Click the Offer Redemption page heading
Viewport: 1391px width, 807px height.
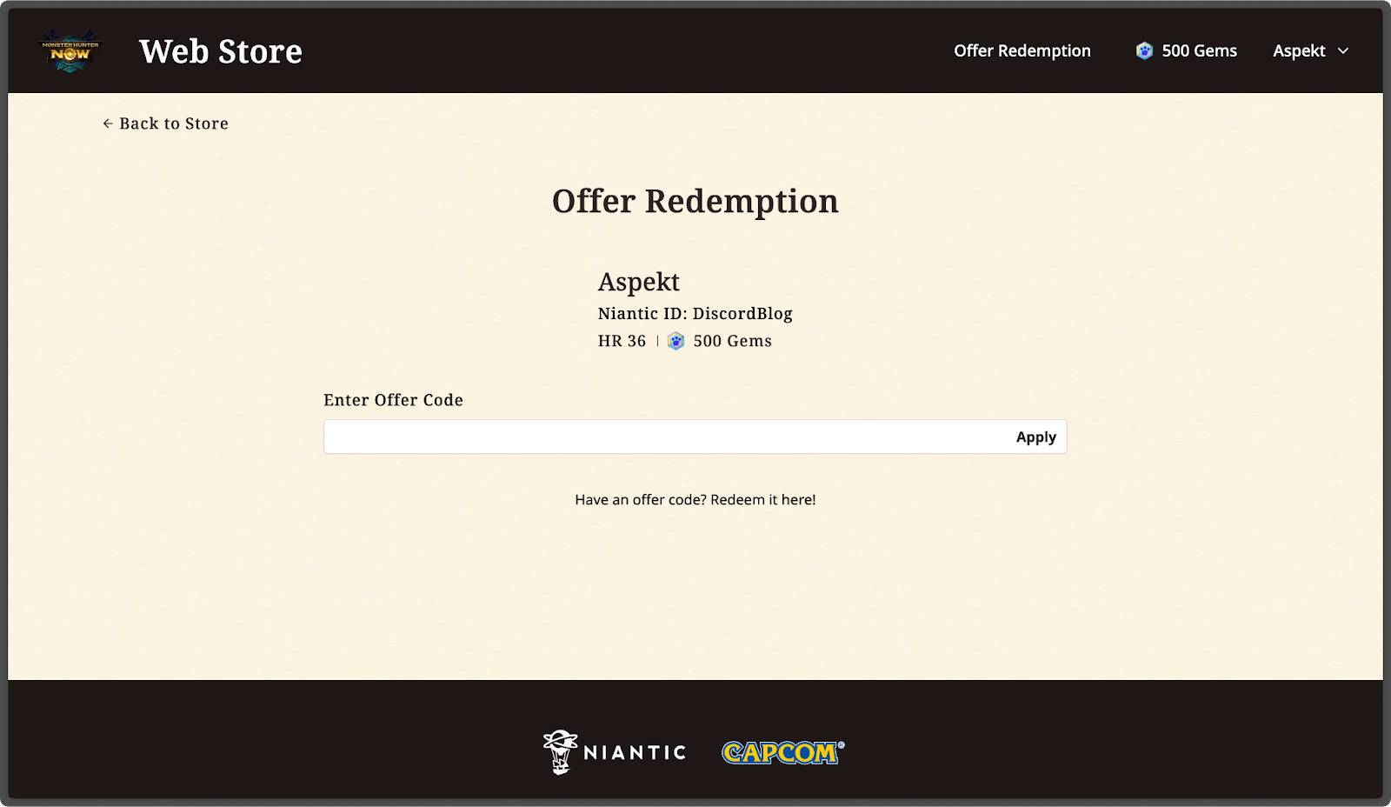(x=695, y=201)
